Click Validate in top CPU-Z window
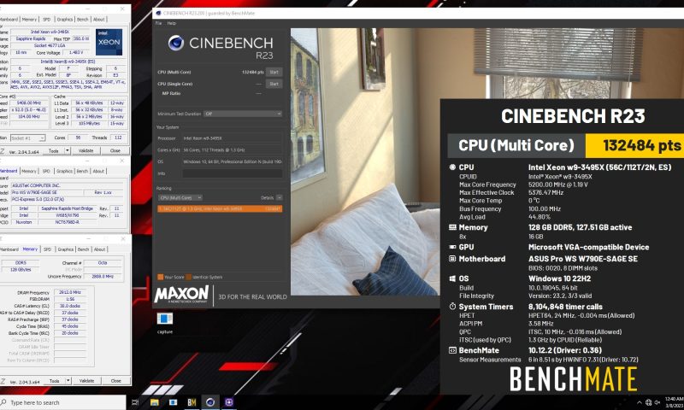684x410 pixels. [x=86, y=150]
